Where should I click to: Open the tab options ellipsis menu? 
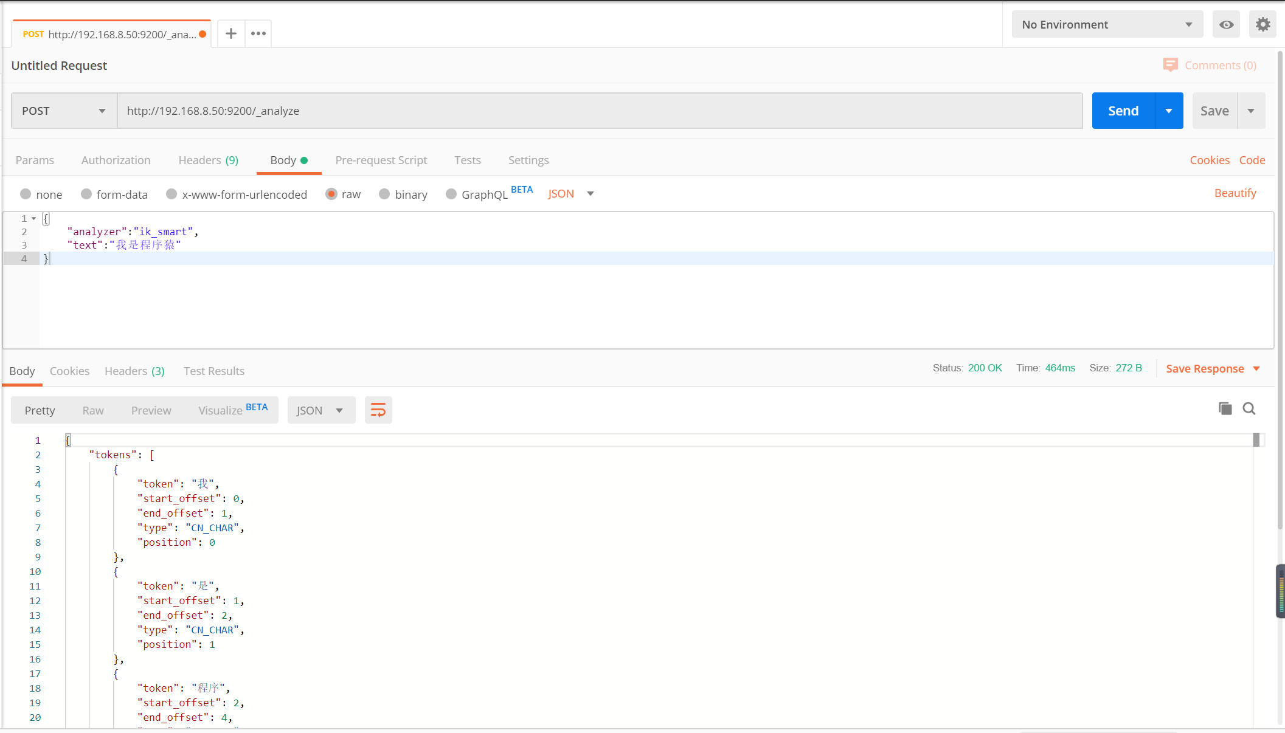point(258,33)
